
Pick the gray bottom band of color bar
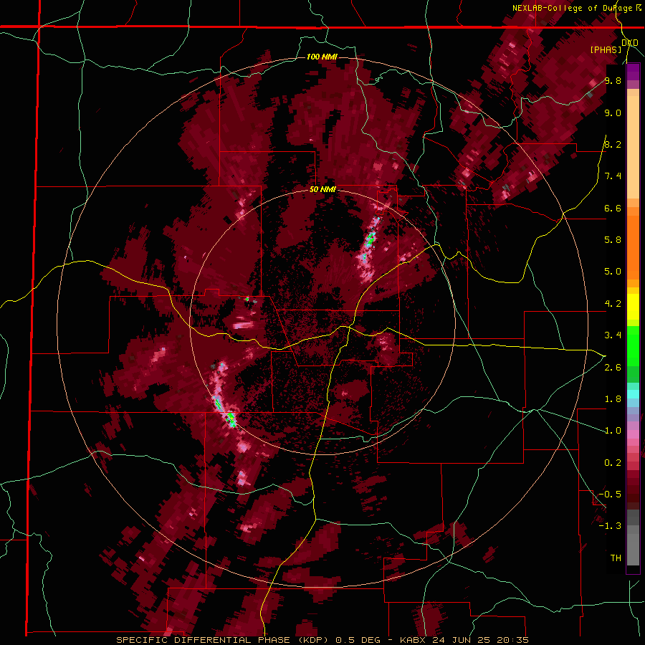pos(633,537)
